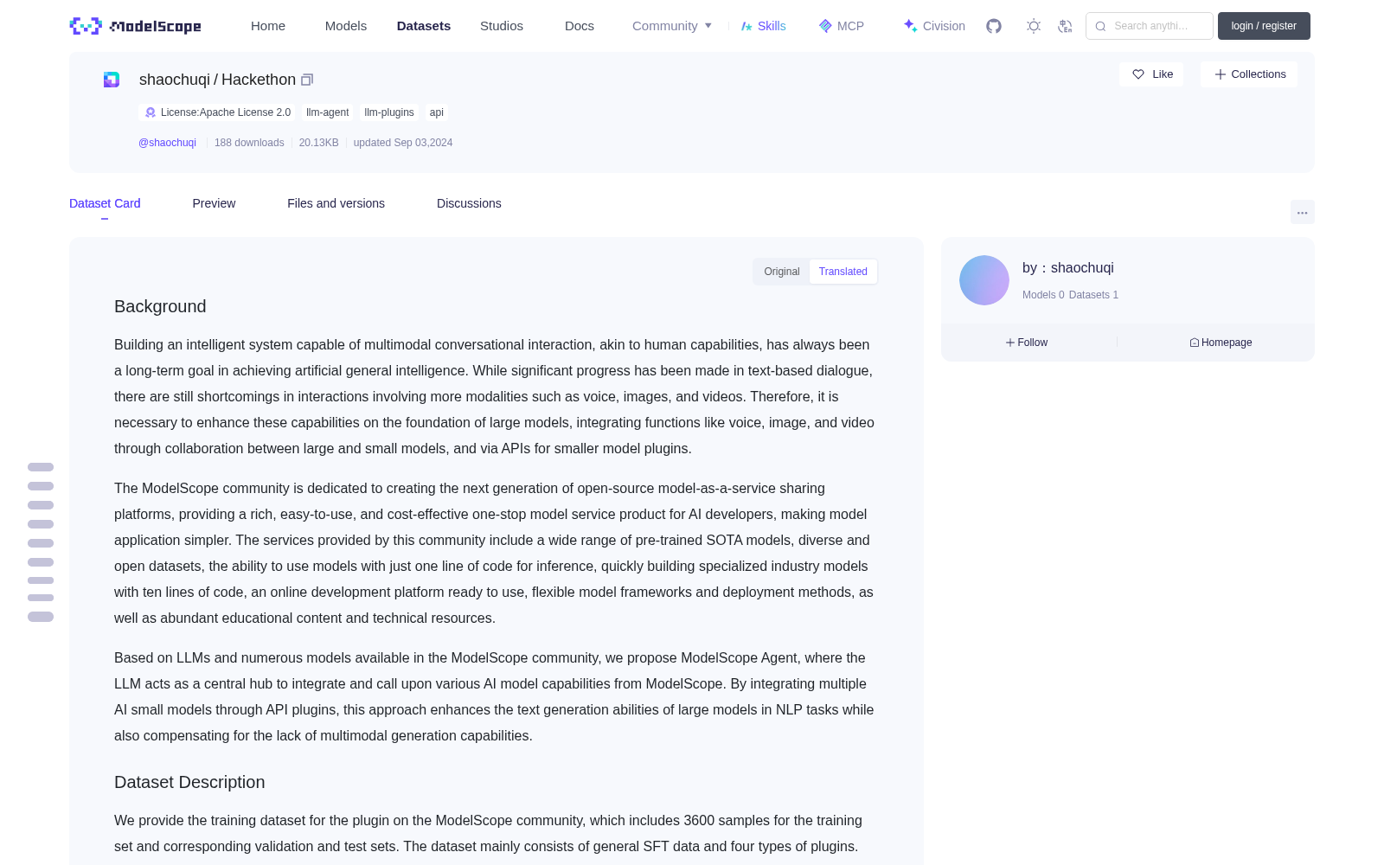Open the GitHub icon link
Screen dimensions: 1384x865
[994, 26]
